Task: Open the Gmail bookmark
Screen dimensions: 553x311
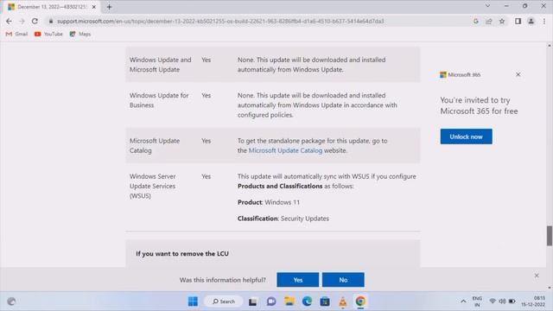Action: point(17,34)
